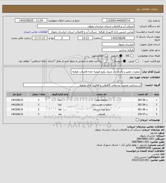Click the شهر محل تحویل field
Viewport: 166px width, 183px height.
point(118,50)
